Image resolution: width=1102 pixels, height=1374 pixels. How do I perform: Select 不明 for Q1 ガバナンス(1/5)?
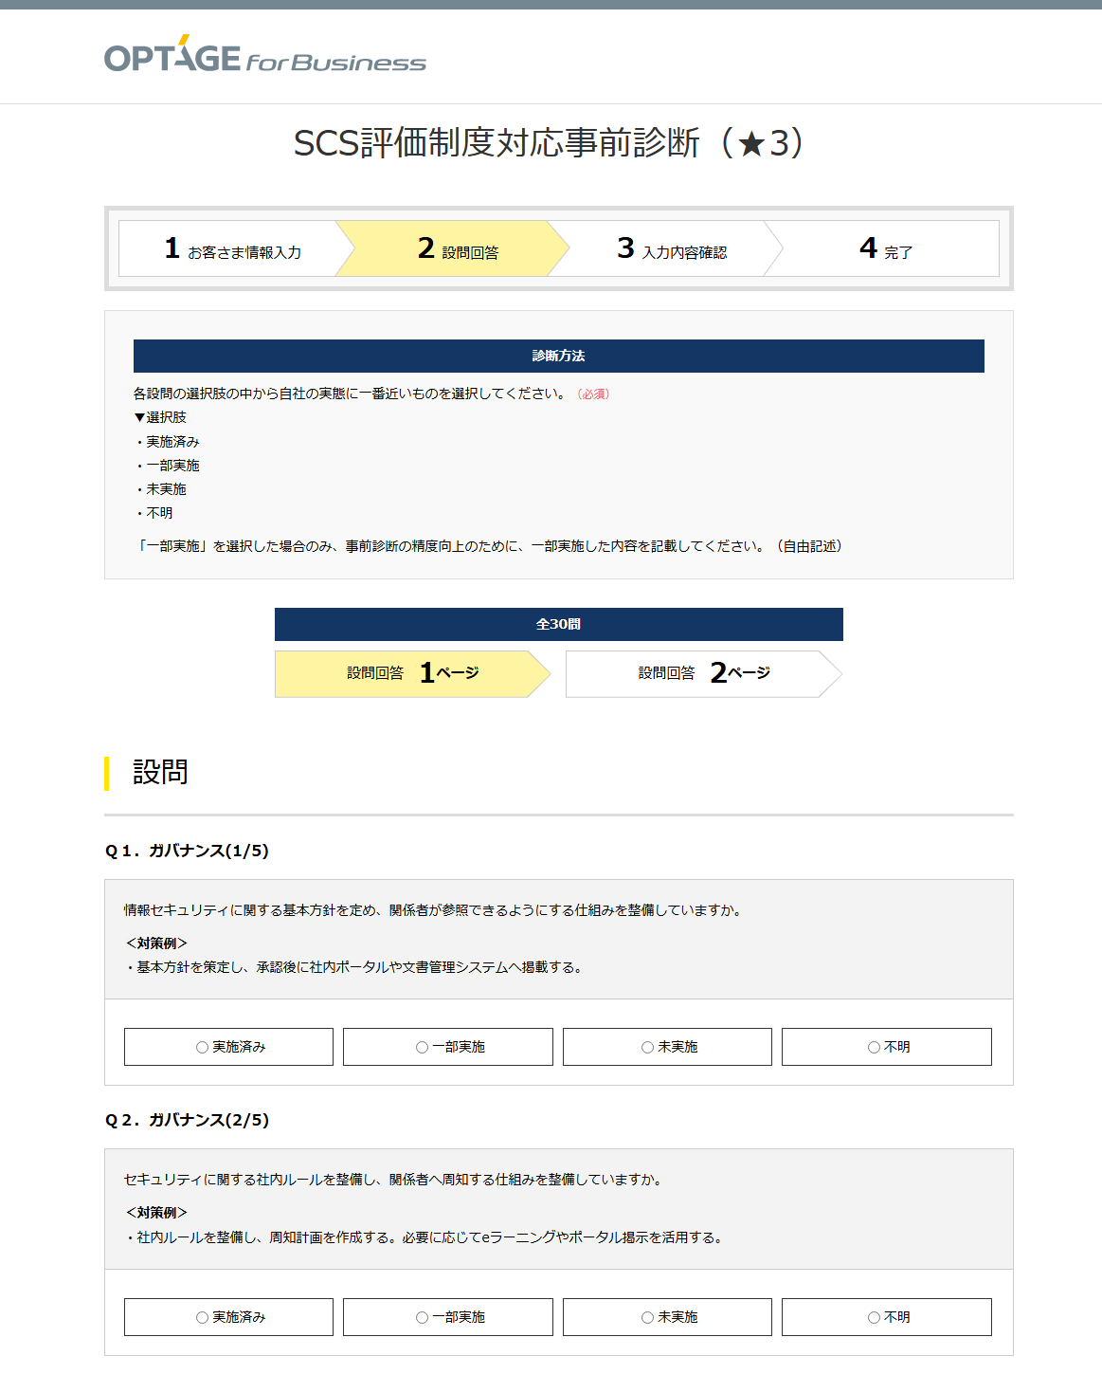[x=887, y=1047]
